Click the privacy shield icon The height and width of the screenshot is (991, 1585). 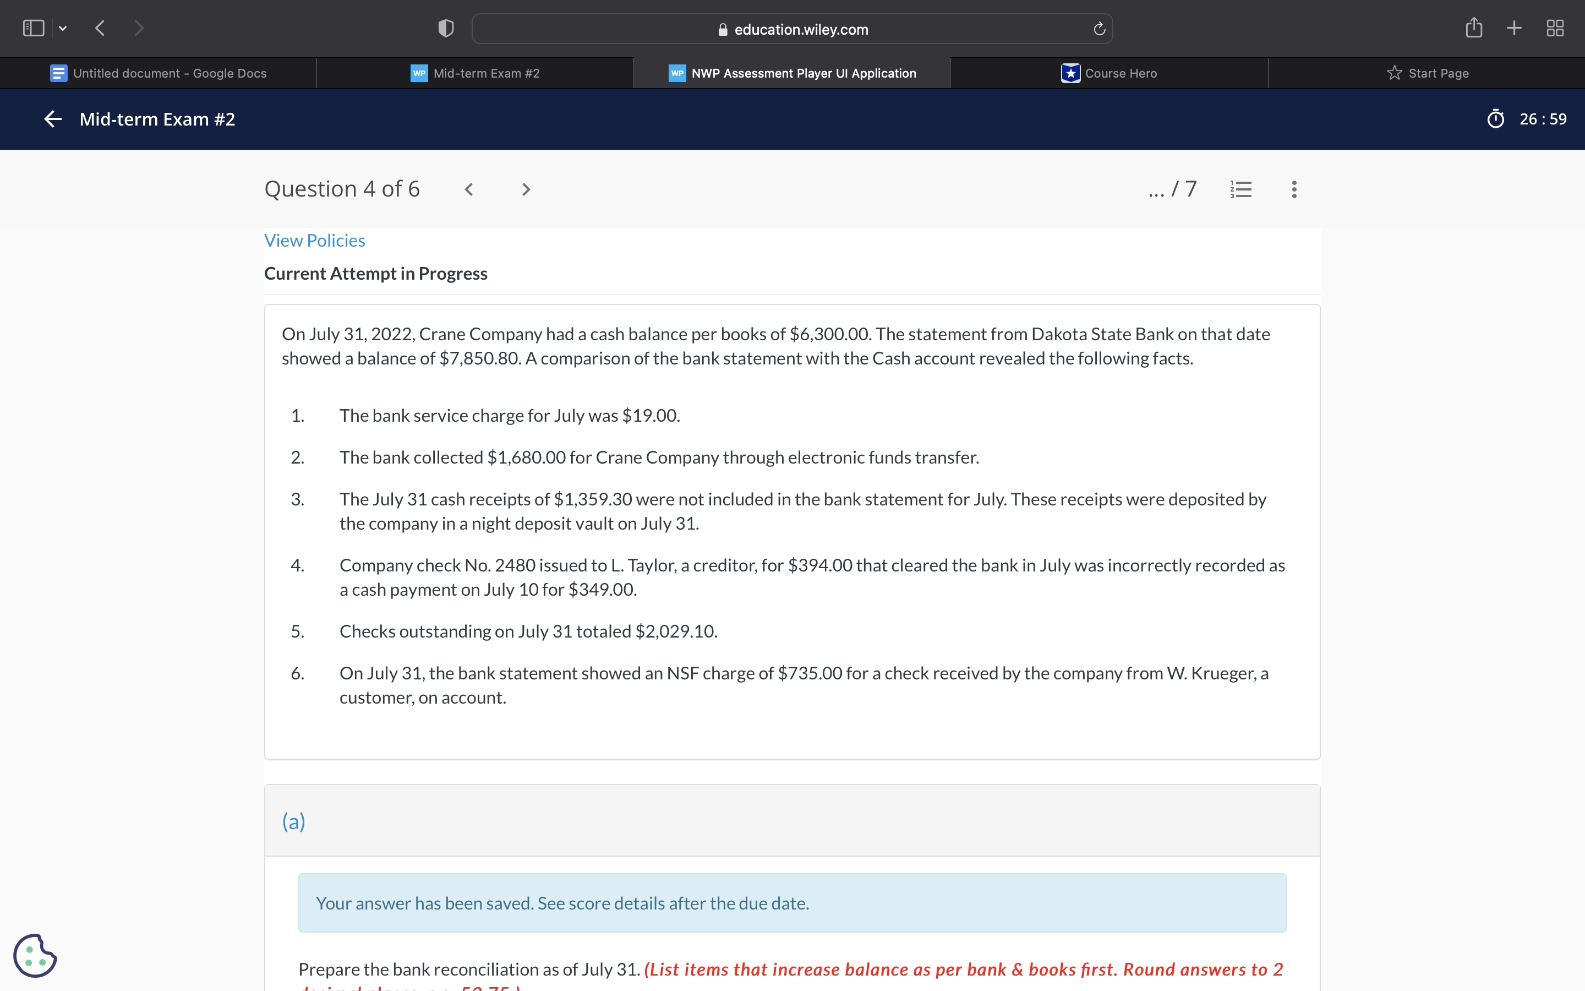pos(445,28)
